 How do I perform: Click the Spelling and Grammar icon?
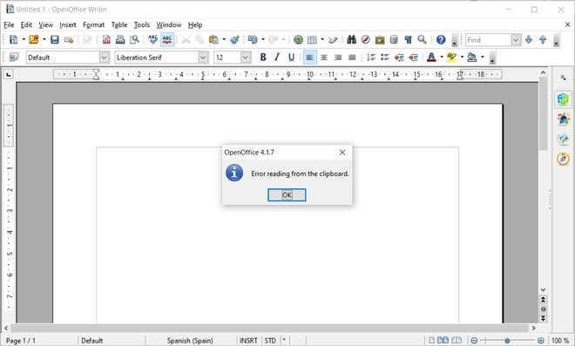click(x=153, y=39)
